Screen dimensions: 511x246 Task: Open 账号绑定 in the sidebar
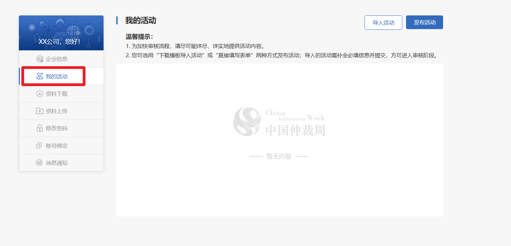(61, 146)
